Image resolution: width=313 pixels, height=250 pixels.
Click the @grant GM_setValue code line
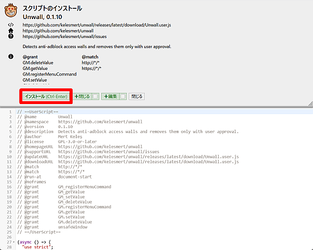51,197
